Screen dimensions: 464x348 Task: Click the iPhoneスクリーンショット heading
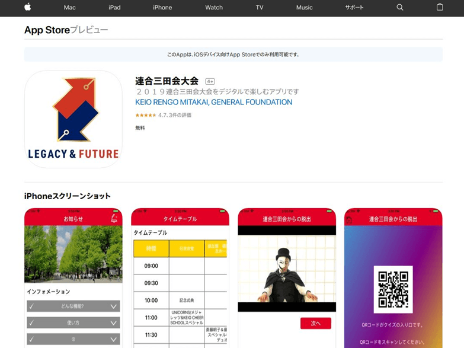pos(68,196)
